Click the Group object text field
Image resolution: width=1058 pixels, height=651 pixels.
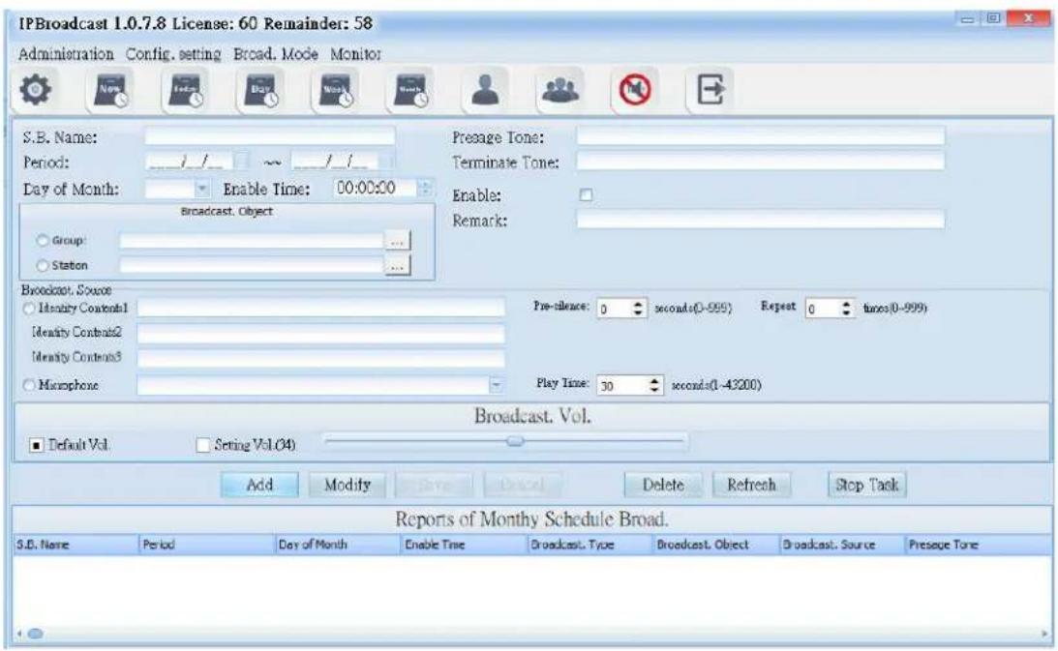click(251, 241)
